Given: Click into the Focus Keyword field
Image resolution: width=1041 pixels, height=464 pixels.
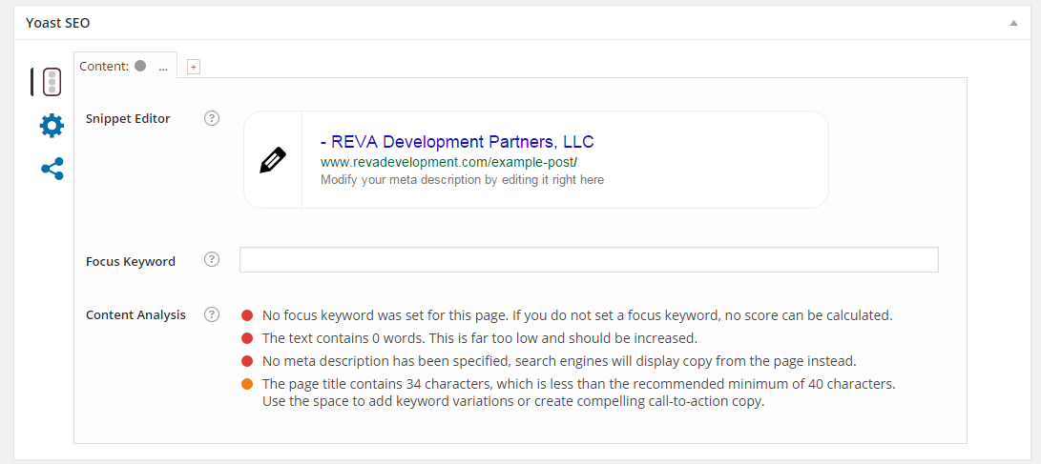Looking at the screenshot, I should [x=589, y=260].
